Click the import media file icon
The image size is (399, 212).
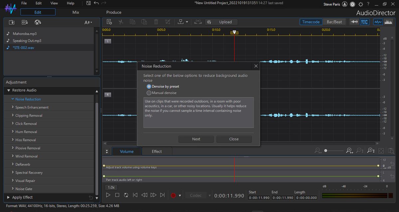[12, 23]
